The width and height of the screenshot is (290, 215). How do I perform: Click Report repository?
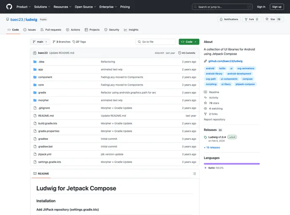click(215, 120)
